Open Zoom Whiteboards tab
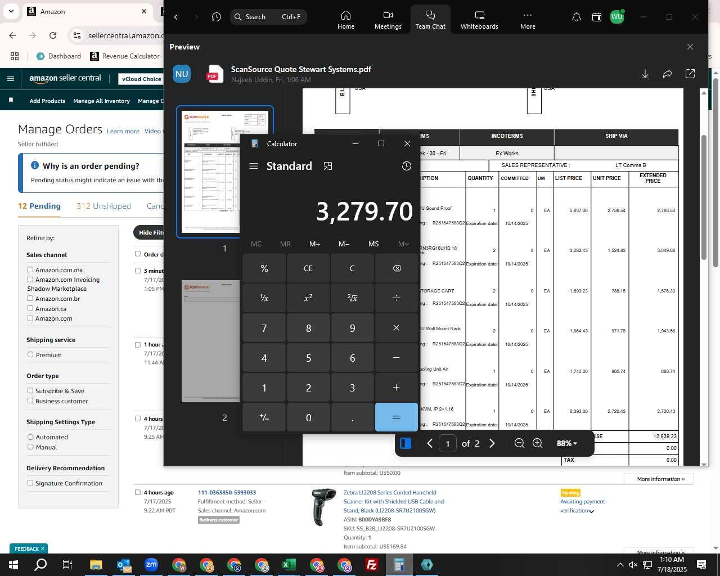Viewport: 720px width, 576px height. click(479, 20)
